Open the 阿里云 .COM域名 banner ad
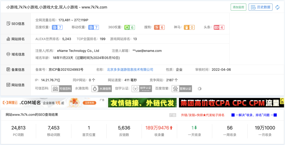 [53, 103]
